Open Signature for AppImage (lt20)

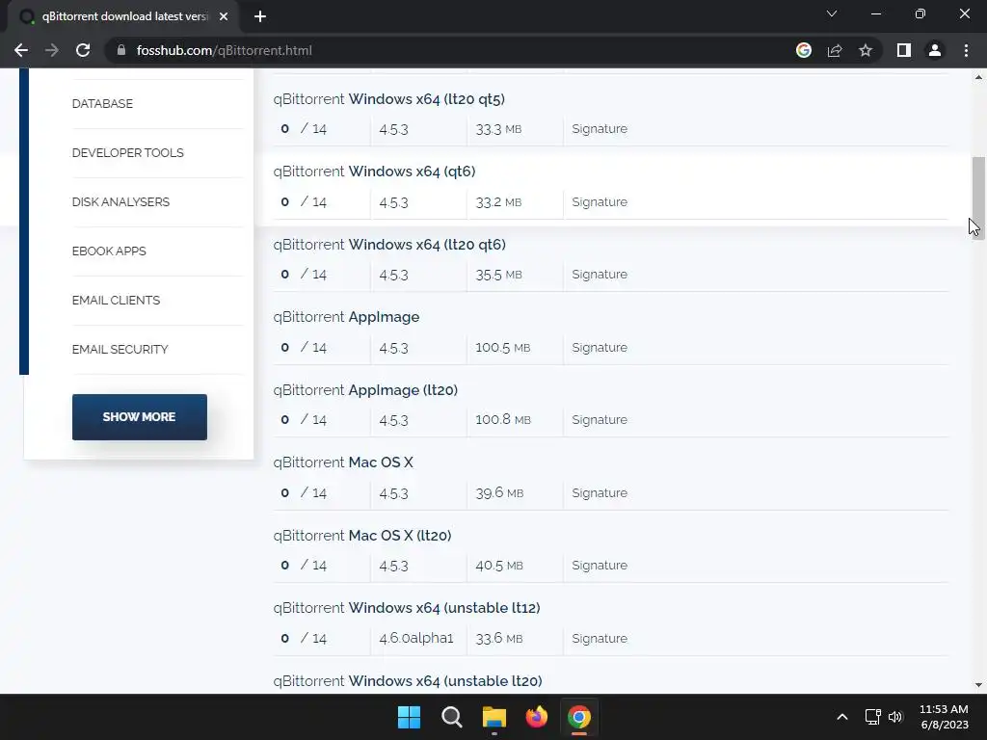click(x=600, y=420)
